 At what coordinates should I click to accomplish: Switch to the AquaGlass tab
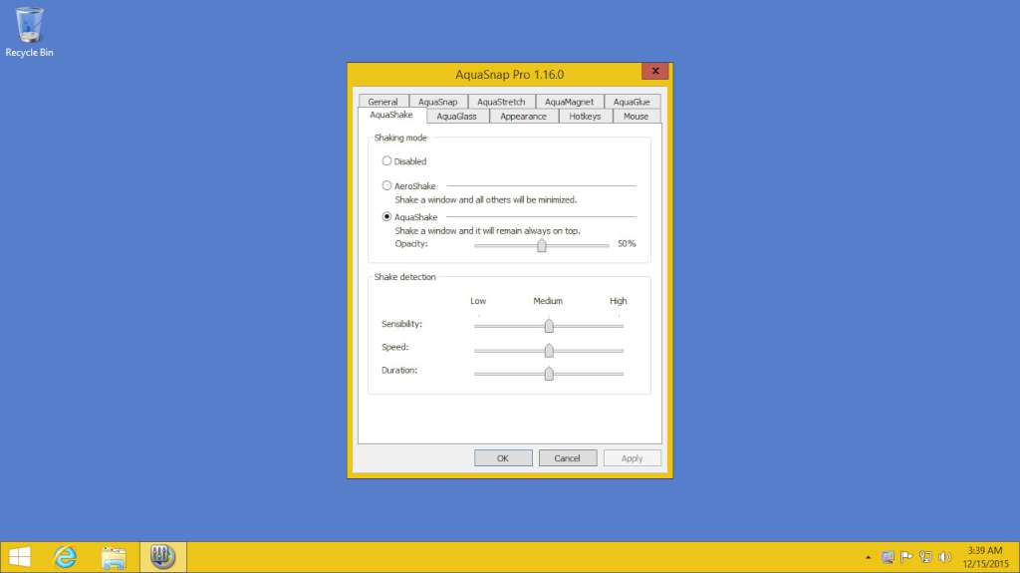(456, 116)
